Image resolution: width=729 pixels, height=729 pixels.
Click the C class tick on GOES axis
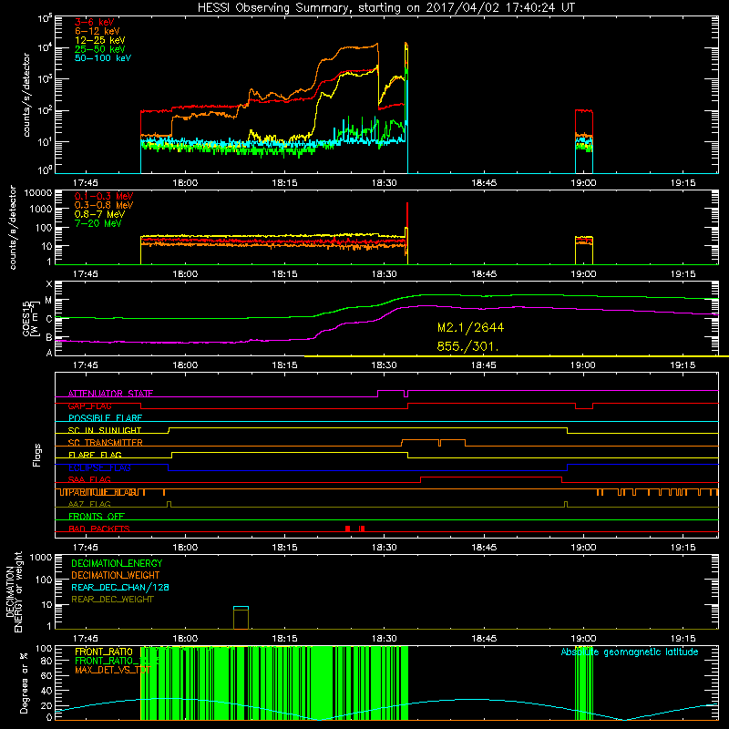point(49,319)
